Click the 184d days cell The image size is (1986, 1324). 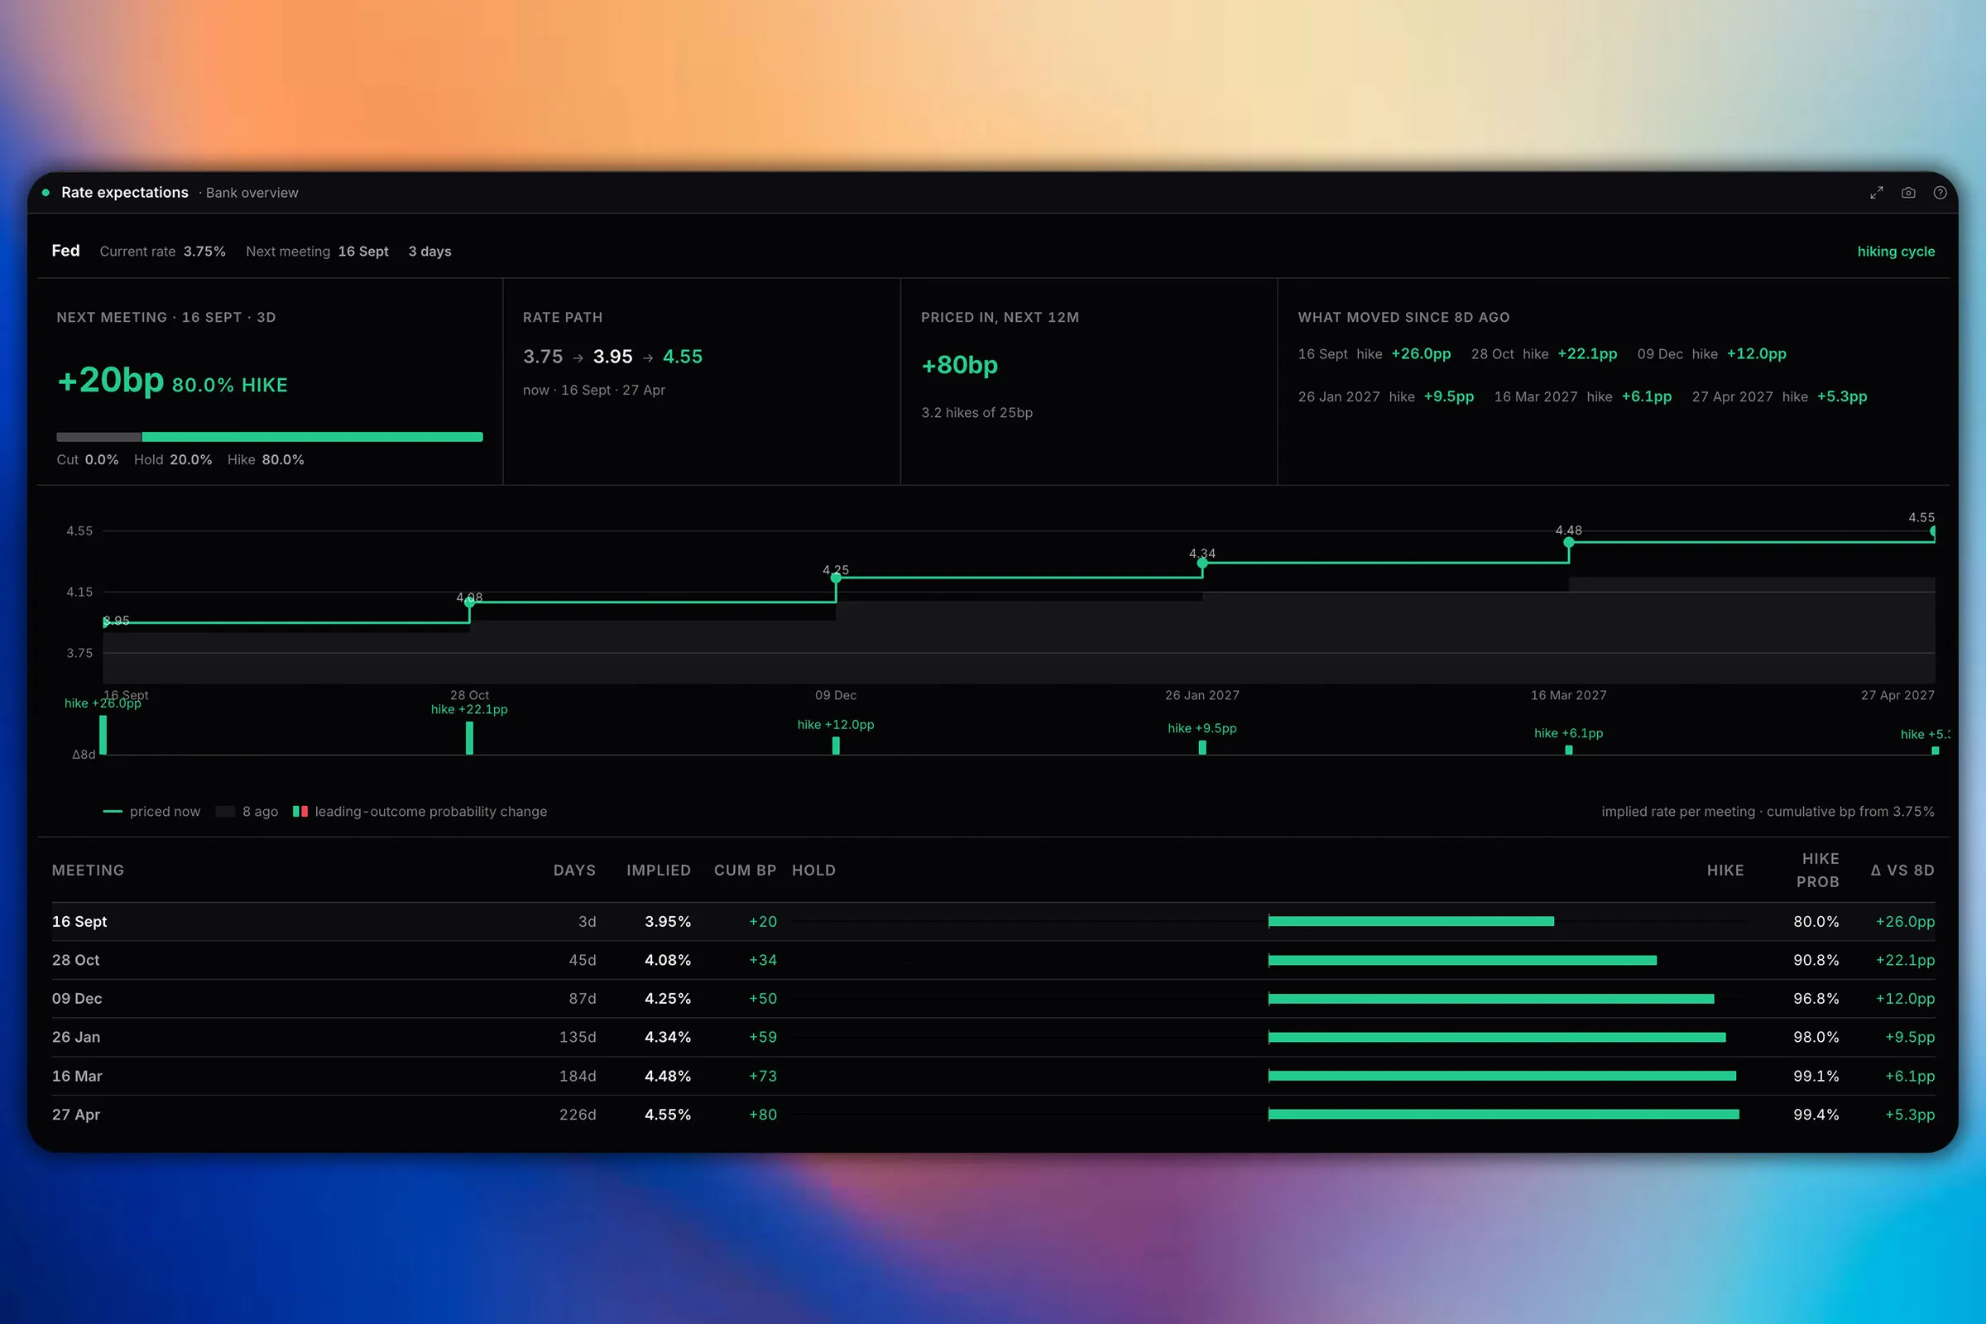point(578,1076)
